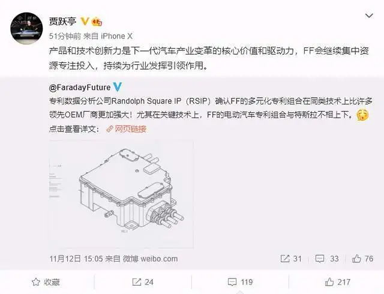This screenshot has height=294, width=384.
Task: Repost the original post with 31 shares
Action: tap(291, 259)
